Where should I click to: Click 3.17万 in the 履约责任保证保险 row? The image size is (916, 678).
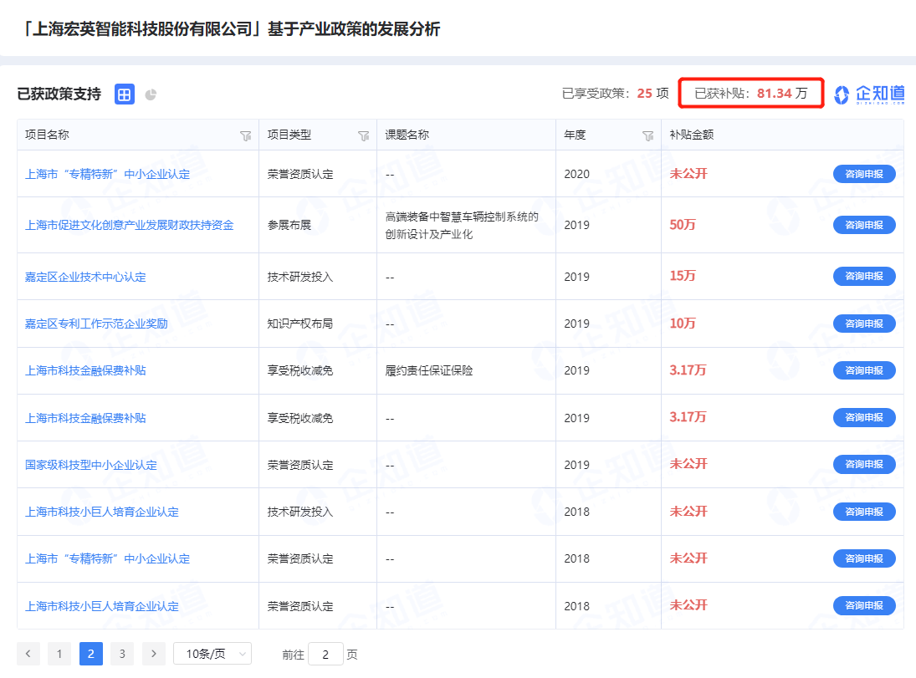(x=688, y=370)
